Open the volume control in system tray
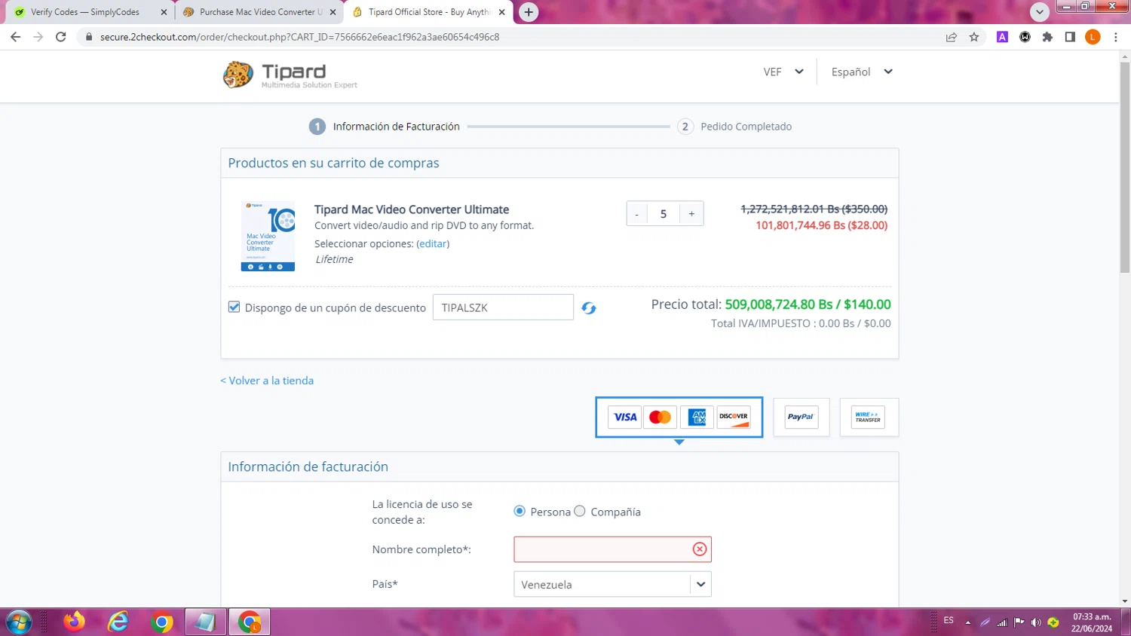Screen dimensions: 1131x636 (1036, 622)
